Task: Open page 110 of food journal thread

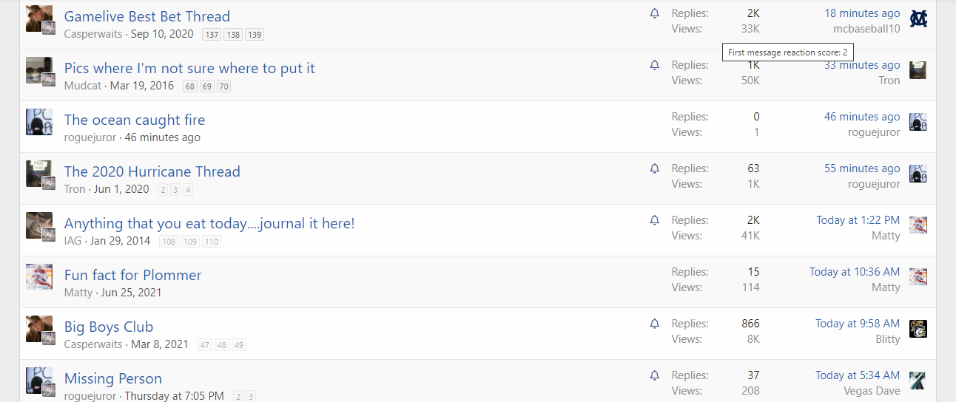Action: tap(212, 242)
